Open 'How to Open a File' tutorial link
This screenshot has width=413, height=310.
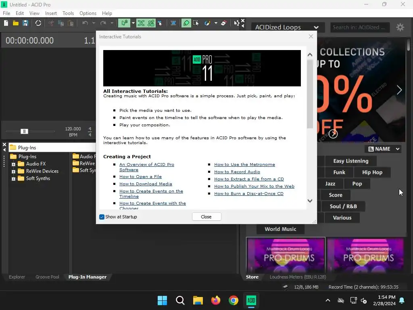point(140,177)
